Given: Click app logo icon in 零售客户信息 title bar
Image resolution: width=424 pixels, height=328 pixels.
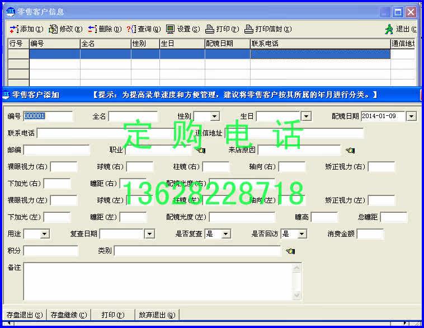Looking at the screenshot, I should (11, 12).
